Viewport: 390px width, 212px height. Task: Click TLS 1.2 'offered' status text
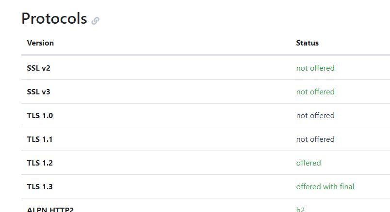[x=309, y=163]
